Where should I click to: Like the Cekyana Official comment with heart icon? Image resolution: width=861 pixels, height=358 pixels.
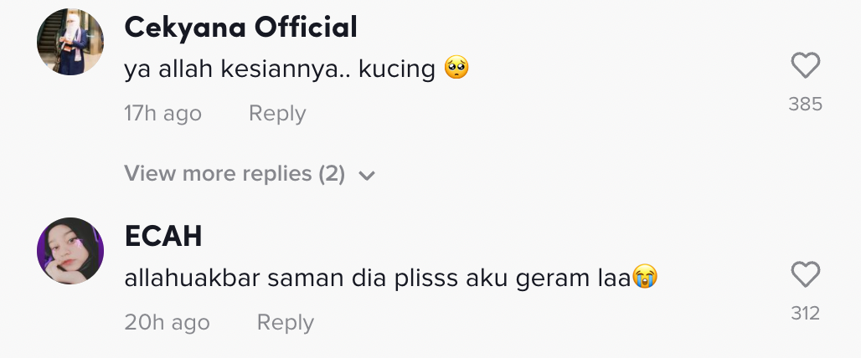pos(805,66)
